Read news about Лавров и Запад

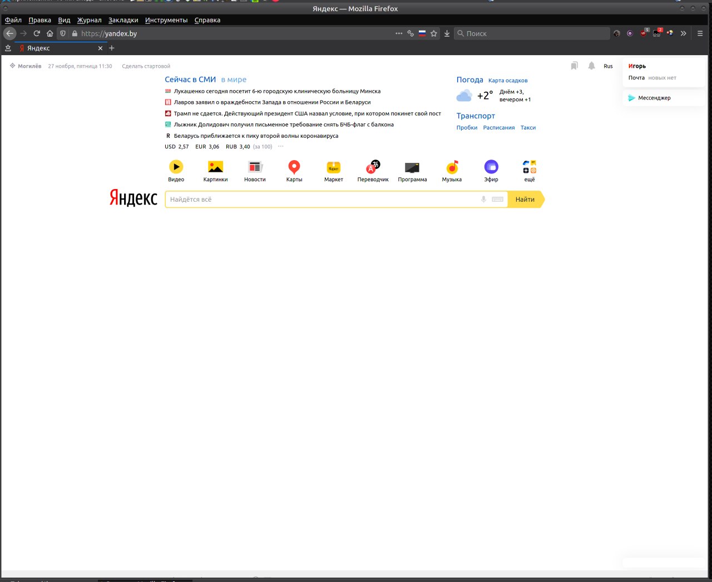(272, 102)
